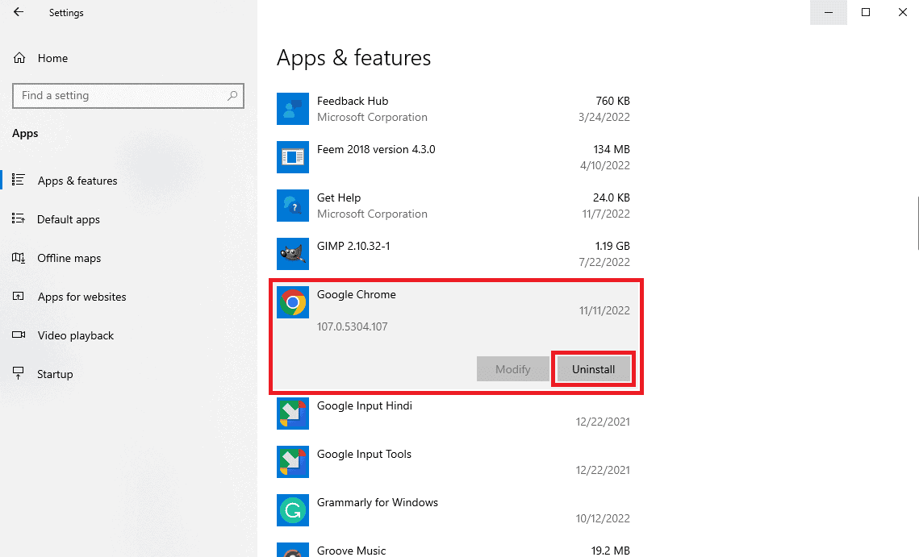Open Video playback settings
919x557 pixels.
click(75, 335)
